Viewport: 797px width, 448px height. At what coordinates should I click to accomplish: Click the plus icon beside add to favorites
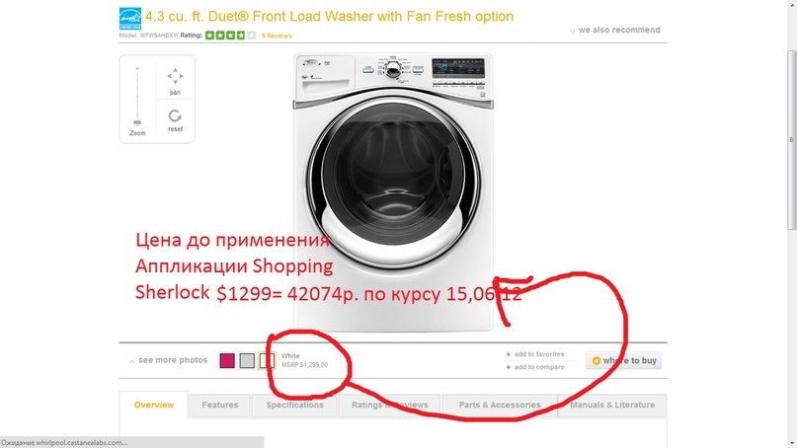click(509, 354)
